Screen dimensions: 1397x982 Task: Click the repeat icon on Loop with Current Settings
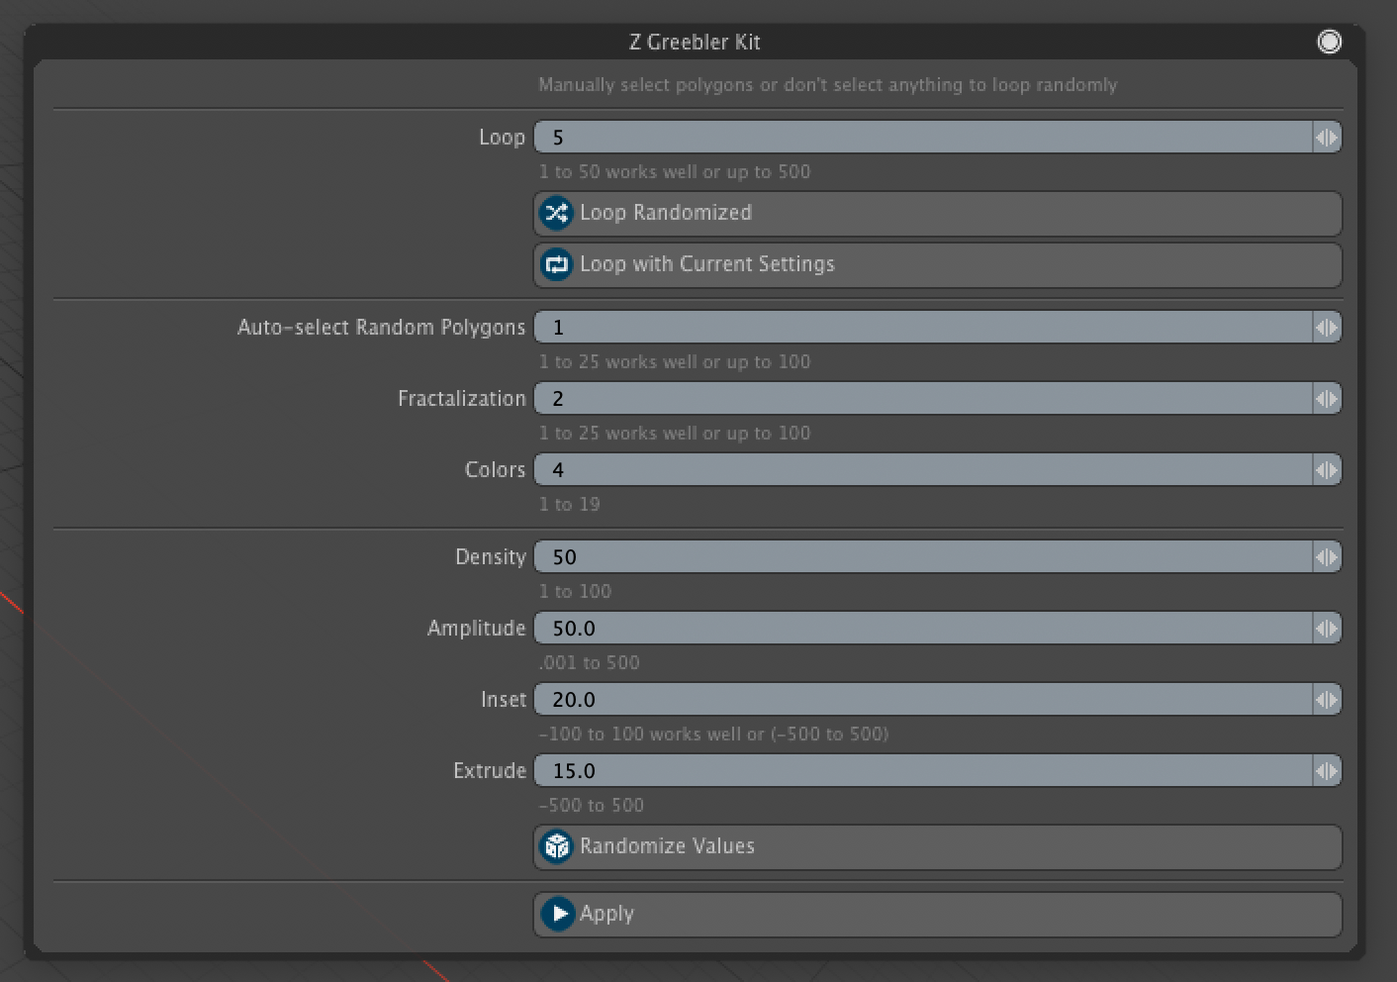point(556,264)
